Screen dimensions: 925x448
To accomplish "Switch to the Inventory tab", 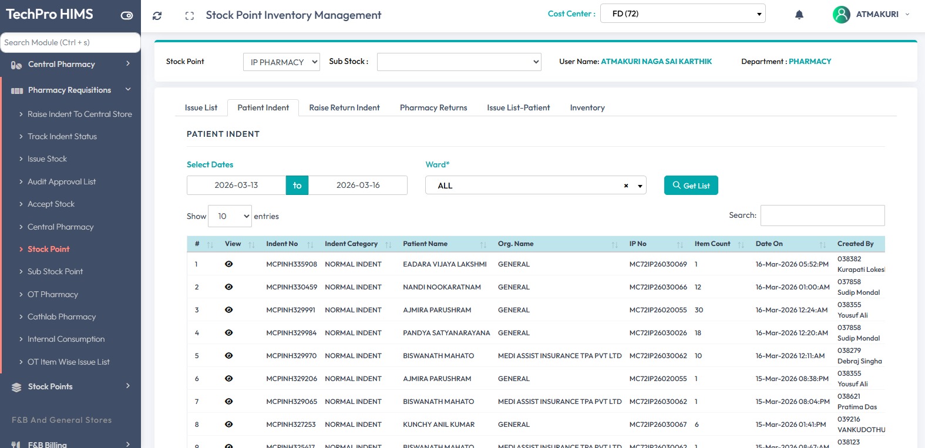I will pyautogui.click(x=587, y=108).
